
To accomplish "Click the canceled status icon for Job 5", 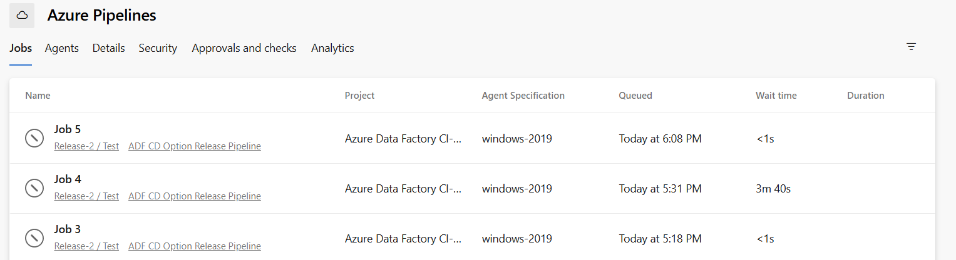I will click(x=34, y=138).
